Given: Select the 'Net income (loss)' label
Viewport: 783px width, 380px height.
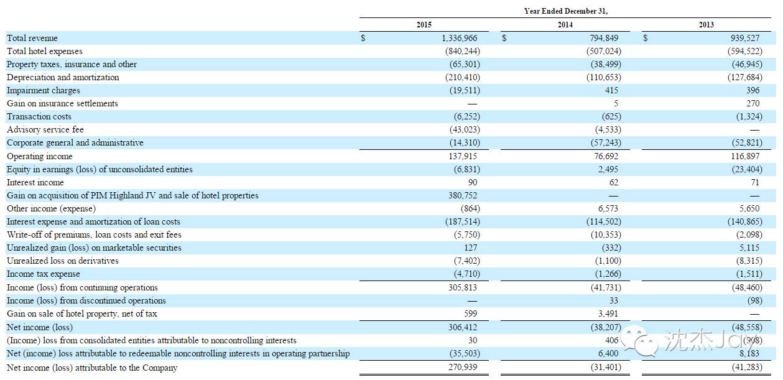Looking at the screenshot, I should (40, 327).
